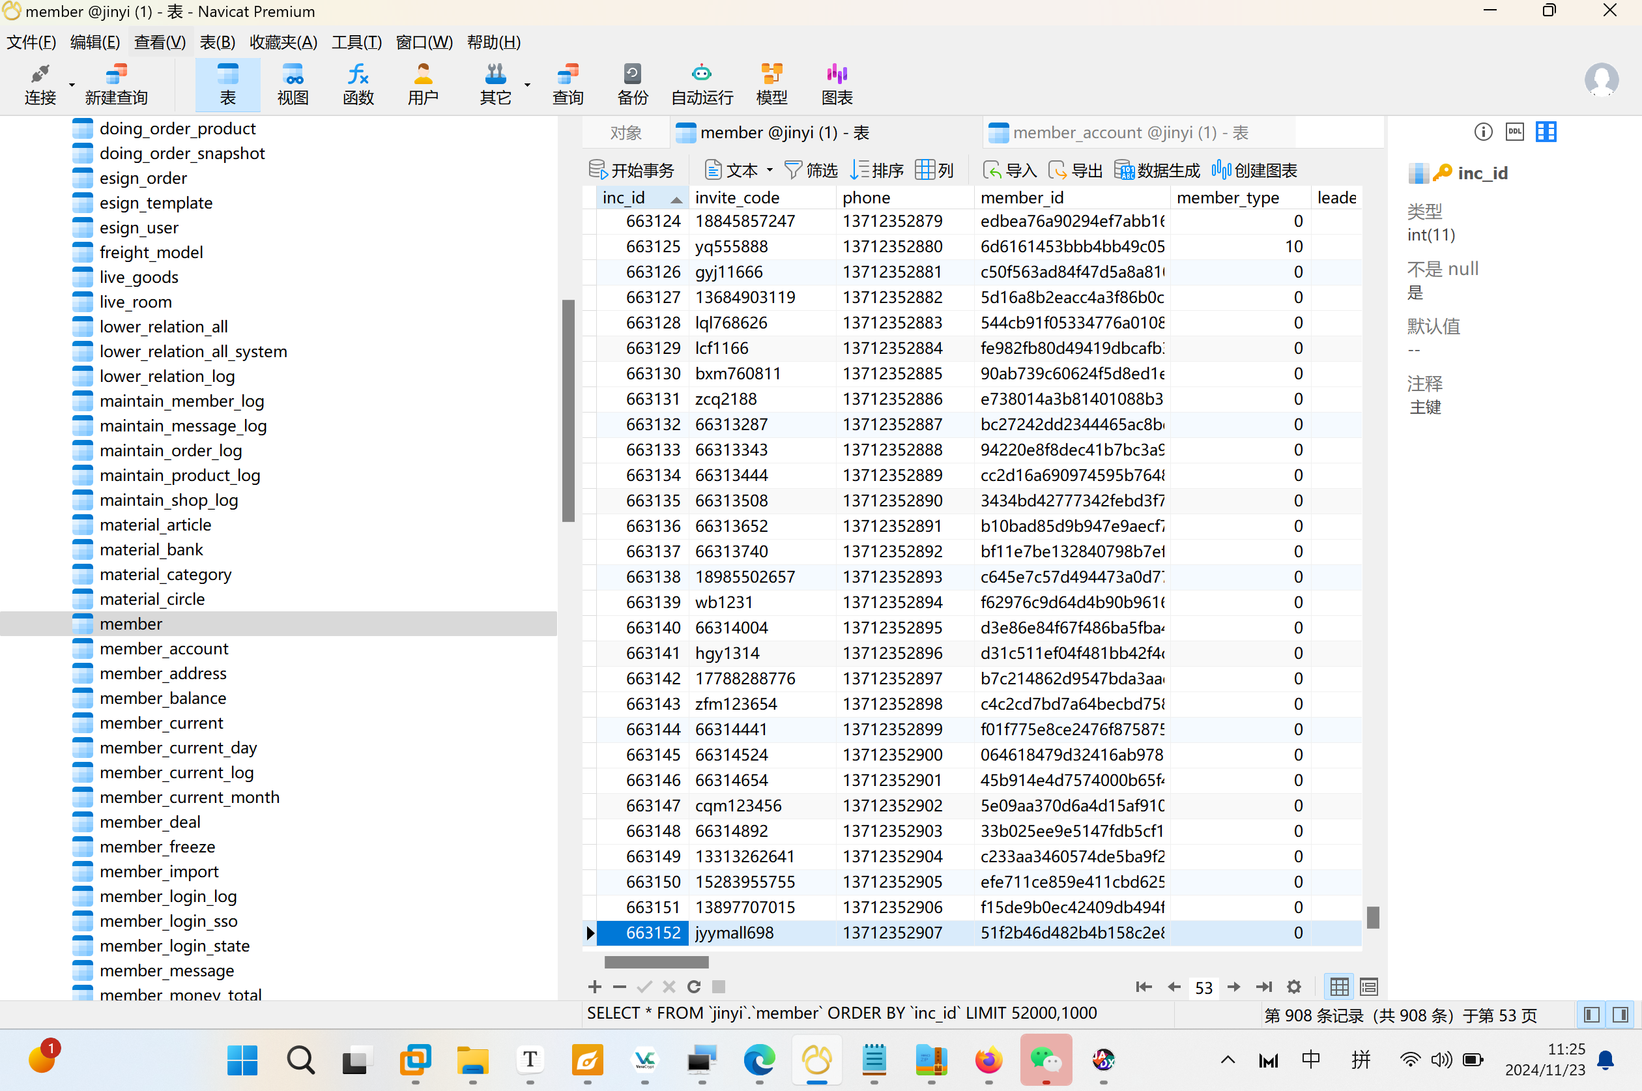Viewport: 1642px width, 1091px height.
Task: Sort by the inc_id column header
Action: [642, 197]
